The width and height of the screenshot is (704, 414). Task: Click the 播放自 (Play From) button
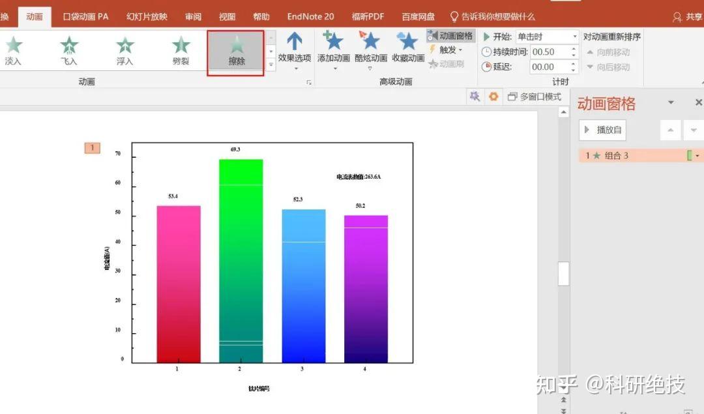(602, 130)
